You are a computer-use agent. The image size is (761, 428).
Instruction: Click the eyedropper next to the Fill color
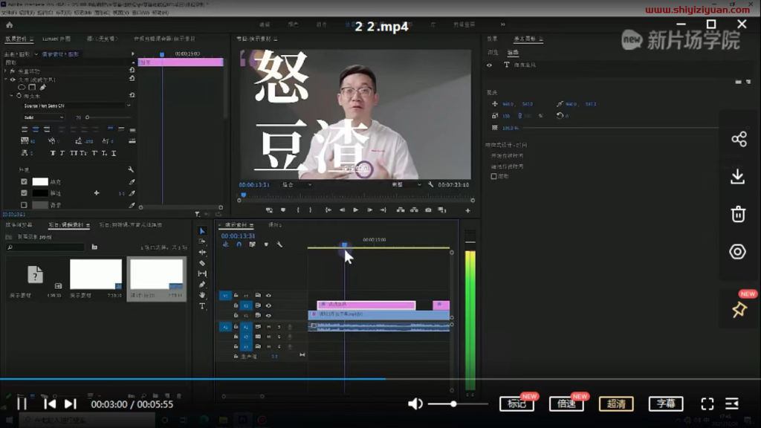point(131,182)
